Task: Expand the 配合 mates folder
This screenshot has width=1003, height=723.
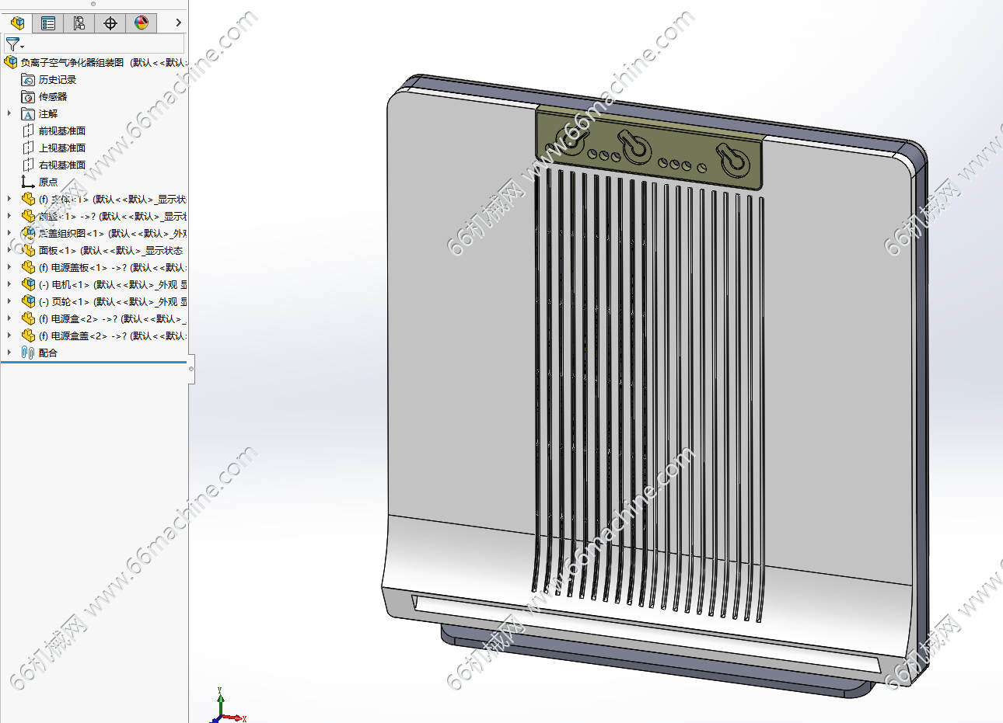Action: pos(9,353)
